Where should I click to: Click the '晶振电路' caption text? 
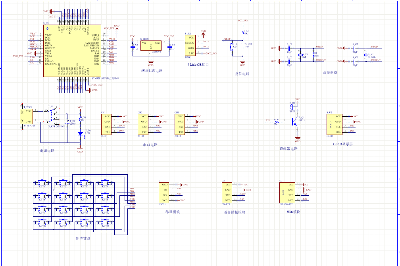[330, 73]
